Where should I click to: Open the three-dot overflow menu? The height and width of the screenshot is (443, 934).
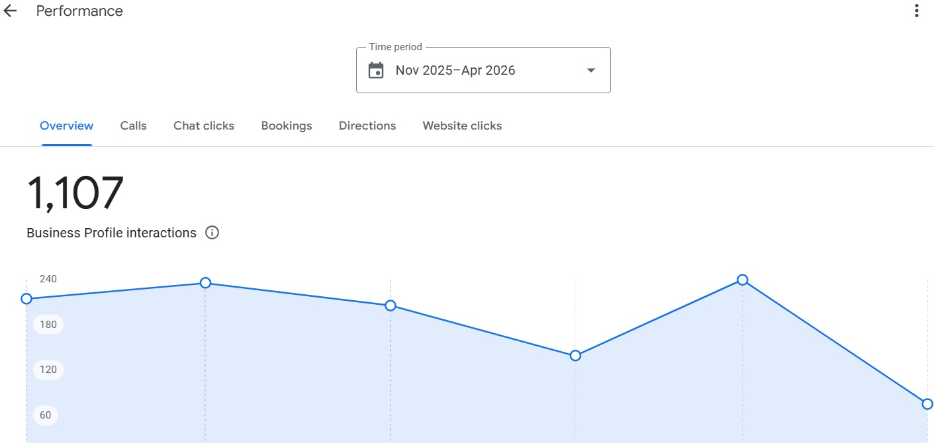click(x=916, y=11)
